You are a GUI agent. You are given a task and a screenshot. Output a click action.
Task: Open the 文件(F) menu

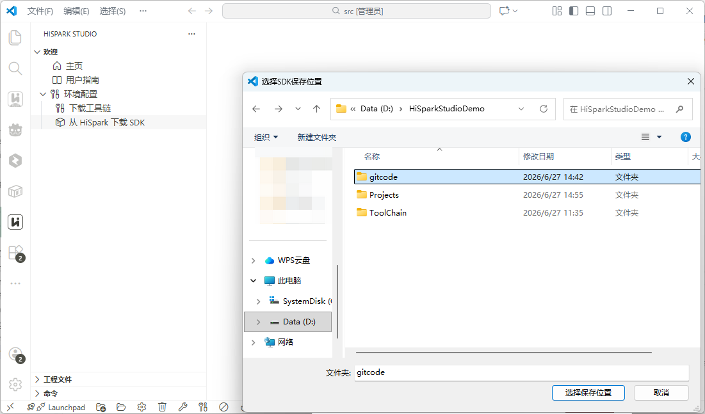tap(40, 11)
